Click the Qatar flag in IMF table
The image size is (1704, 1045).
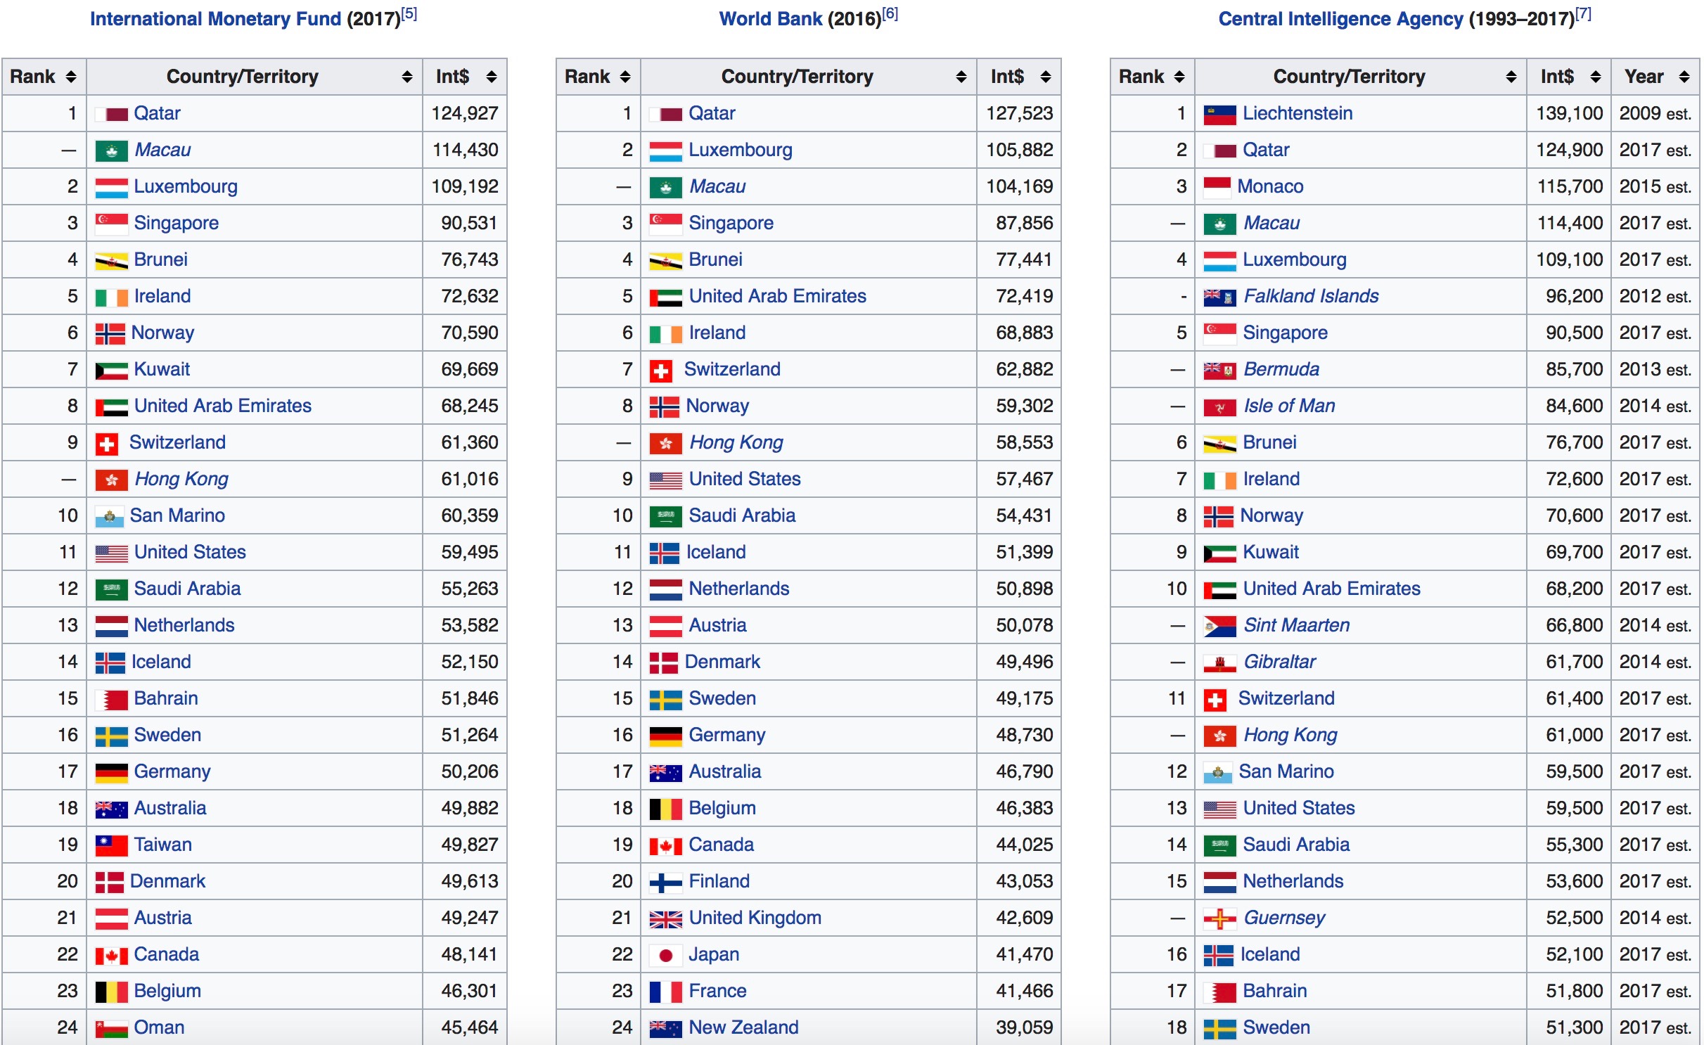point(111,114)
